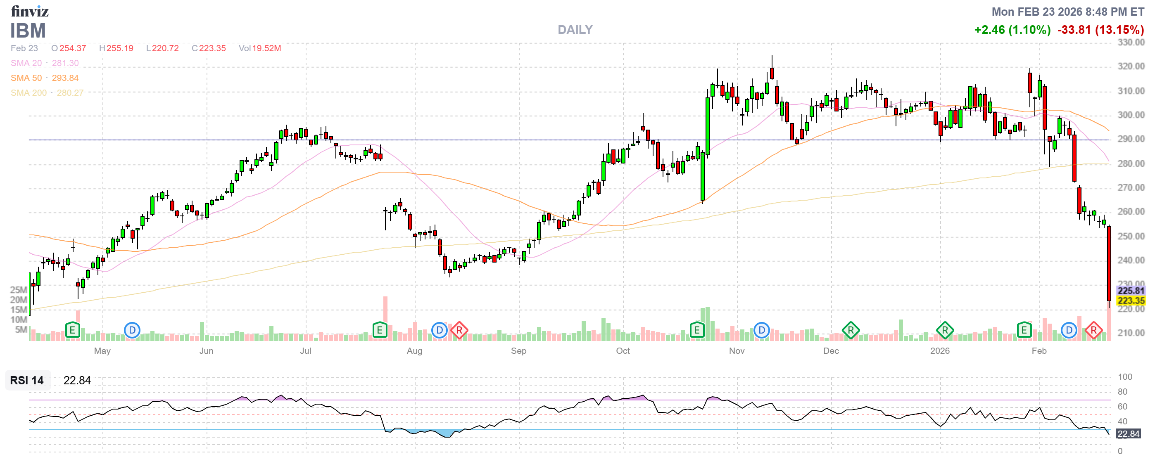This screenshot has width=1155, height=464.
Task: Click the red R marker in February
Action: [x=1093, y=331]
